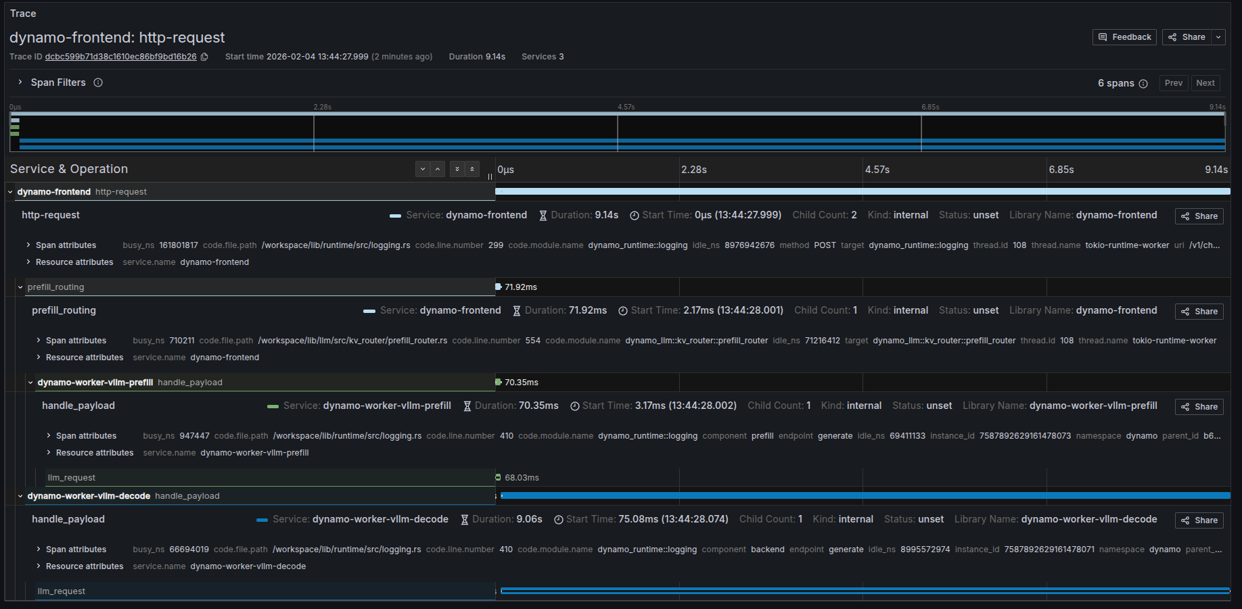Select the llm_request span row
This screenshot has width=1242, height=609.
[x=71, y=477]
